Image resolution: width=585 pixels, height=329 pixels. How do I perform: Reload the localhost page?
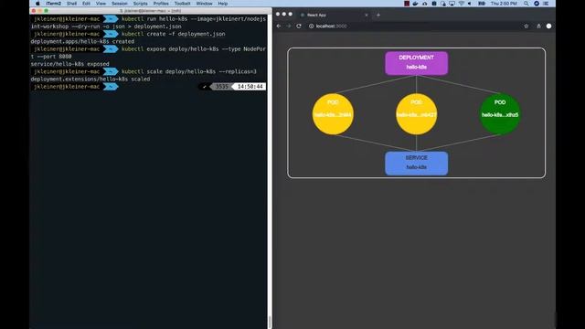click(299, 27)
